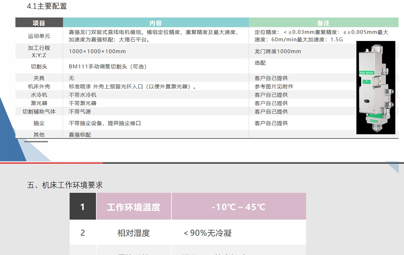Click the -10℃～45℃ temperature cell
This screenshot has height=255, width=404.
(239, 207)
